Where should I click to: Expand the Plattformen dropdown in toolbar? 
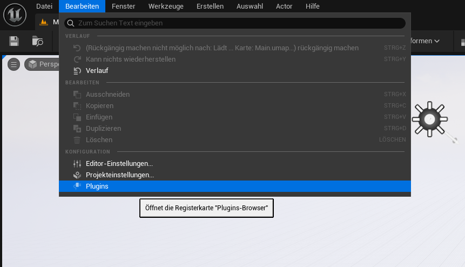click(x=426, y=41)
